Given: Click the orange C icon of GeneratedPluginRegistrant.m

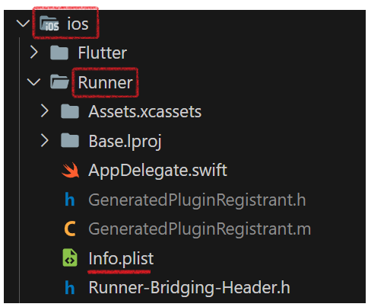Looking at the screenshot, I should [x=70, y=229].
